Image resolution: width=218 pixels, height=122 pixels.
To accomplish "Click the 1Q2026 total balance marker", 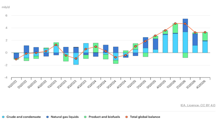I will (x=175, y=24).
